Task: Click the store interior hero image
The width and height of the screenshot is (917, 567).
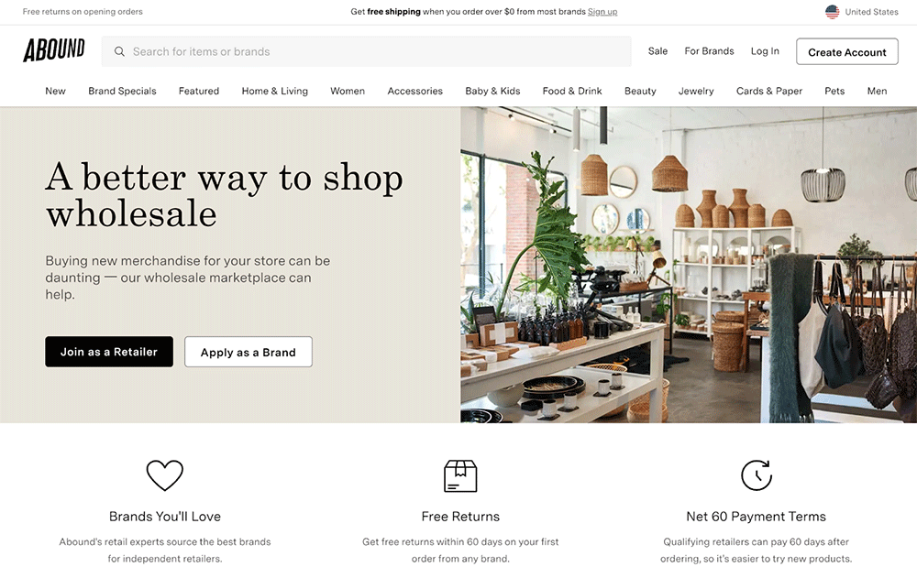Action: (689, 265)
